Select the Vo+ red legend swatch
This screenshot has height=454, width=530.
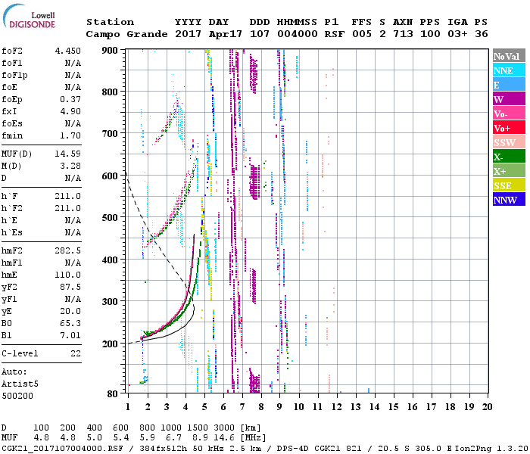point(509,128)
